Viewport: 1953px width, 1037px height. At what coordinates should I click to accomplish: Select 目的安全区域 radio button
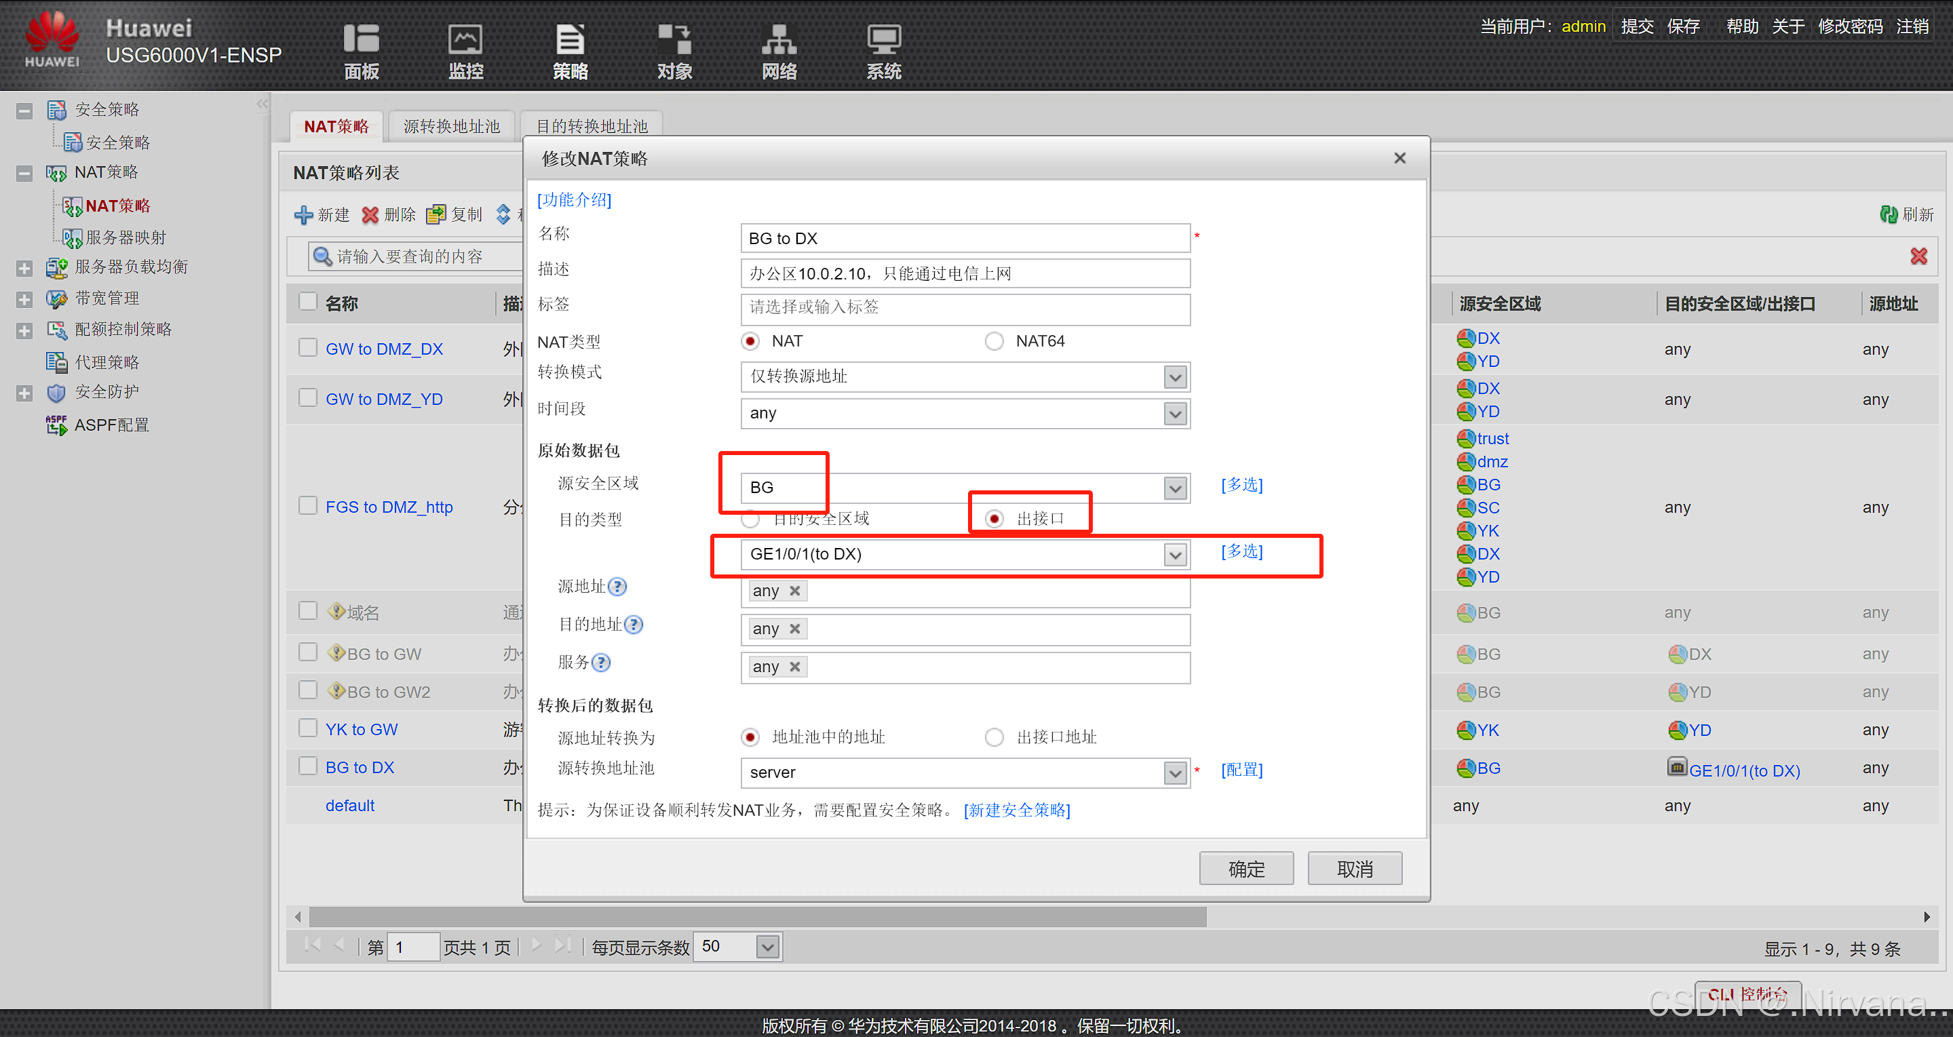[x=750, y=520]
